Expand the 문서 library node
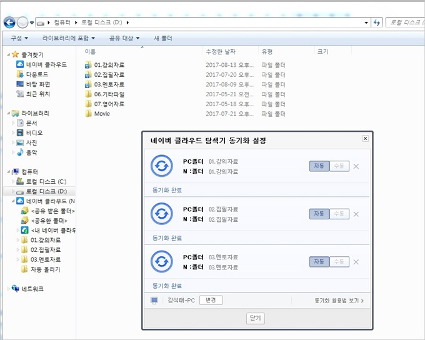 pos(13,123)
